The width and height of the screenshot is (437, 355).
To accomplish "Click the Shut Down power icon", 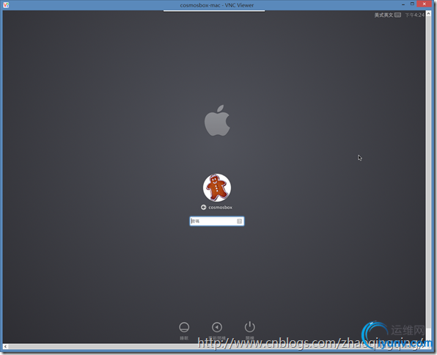I will tap(250, 327).
